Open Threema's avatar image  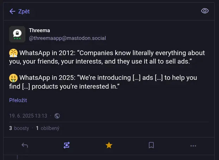pyautogui.click(x=17, y=34)
